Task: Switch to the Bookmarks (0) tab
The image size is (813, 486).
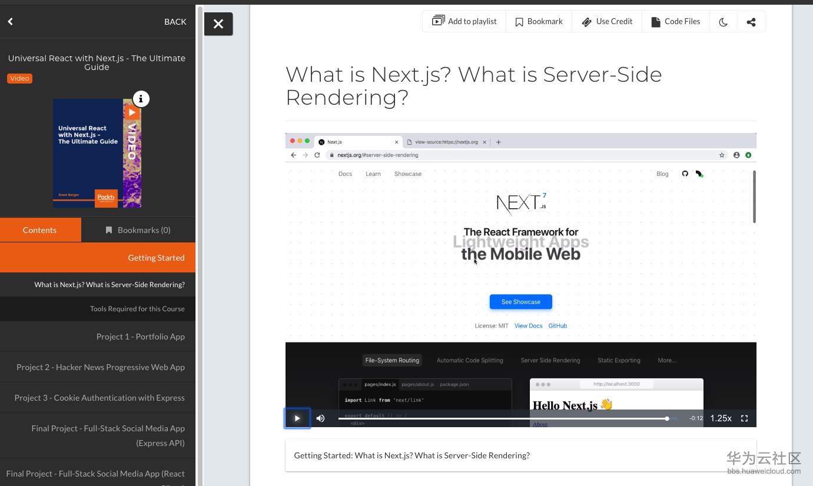Action: 138,230
